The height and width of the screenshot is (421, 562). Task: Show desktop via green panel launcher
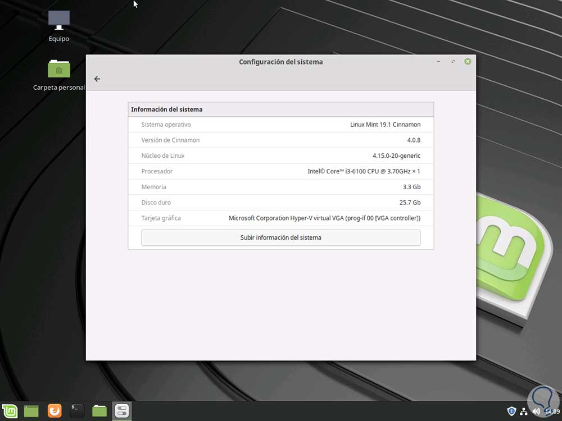31,411
